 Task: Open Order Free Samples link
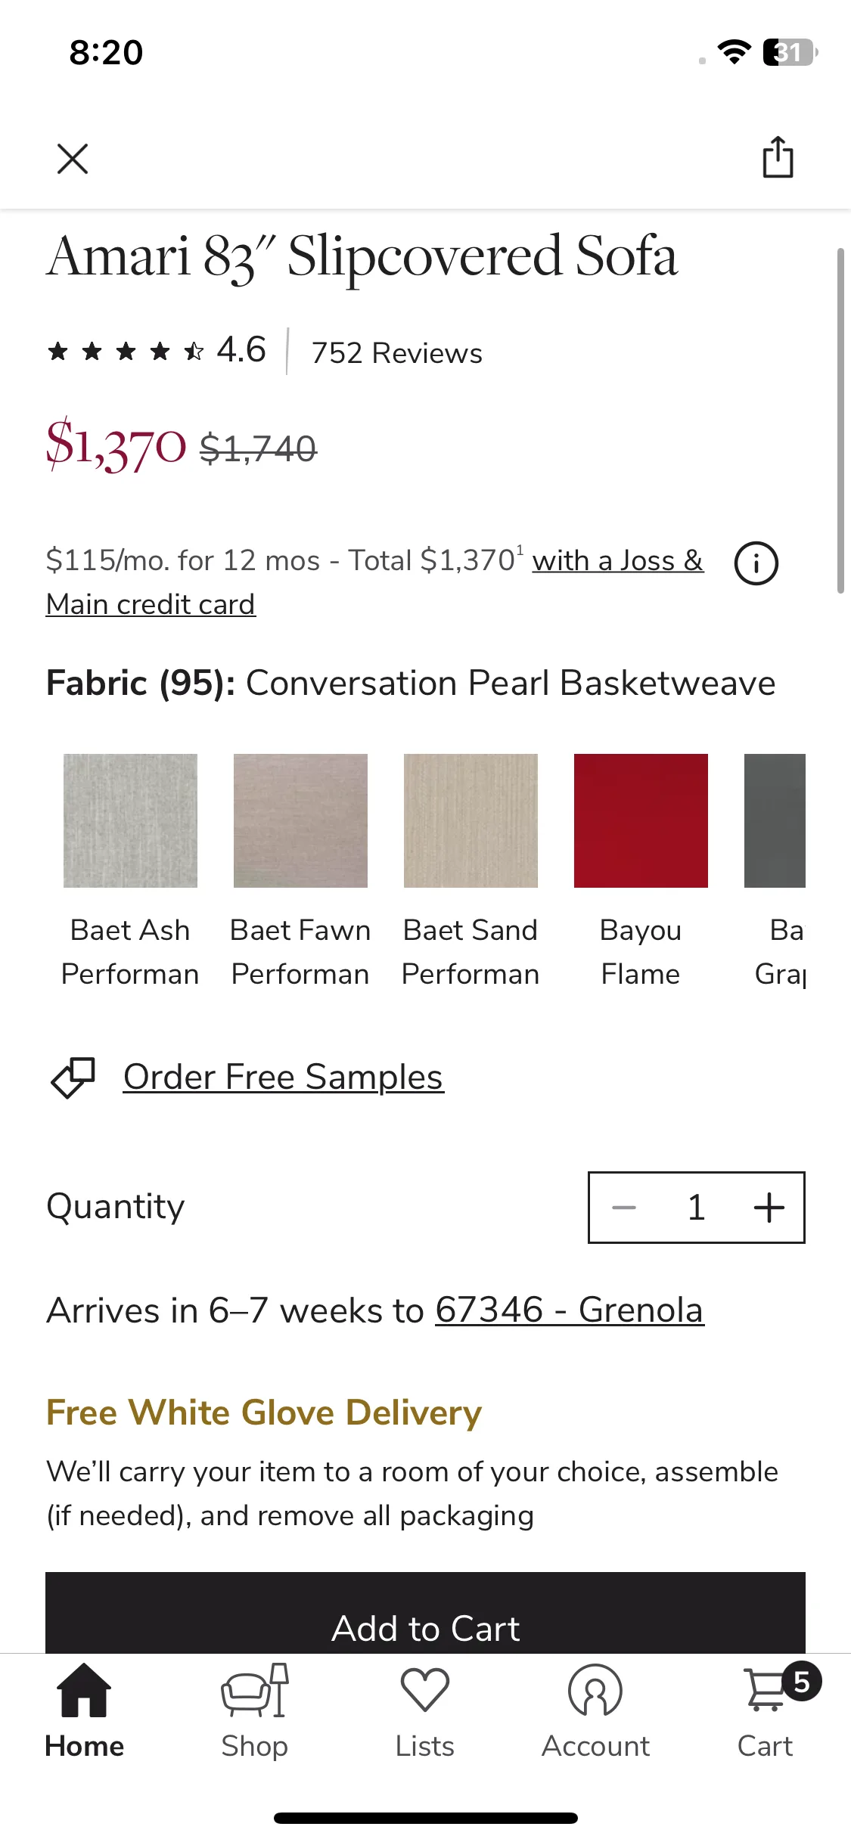(x=283, y=1077)
